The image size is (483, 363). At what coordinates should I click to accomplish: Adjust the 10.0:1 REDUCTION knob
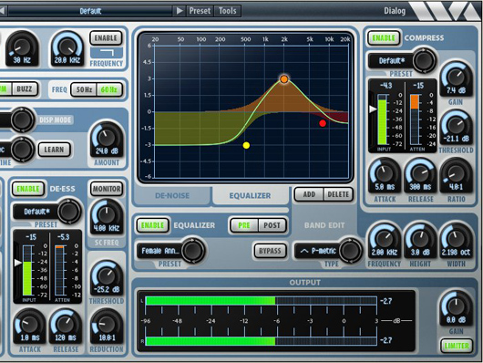click(107, 325)
